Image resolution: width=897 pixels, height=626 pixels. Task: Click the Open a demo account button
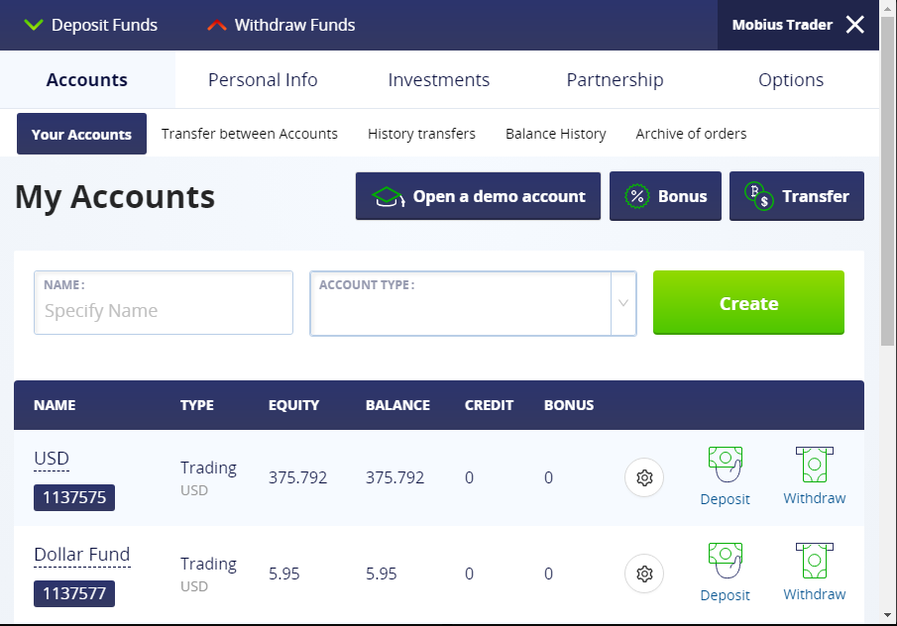(479, 196)
